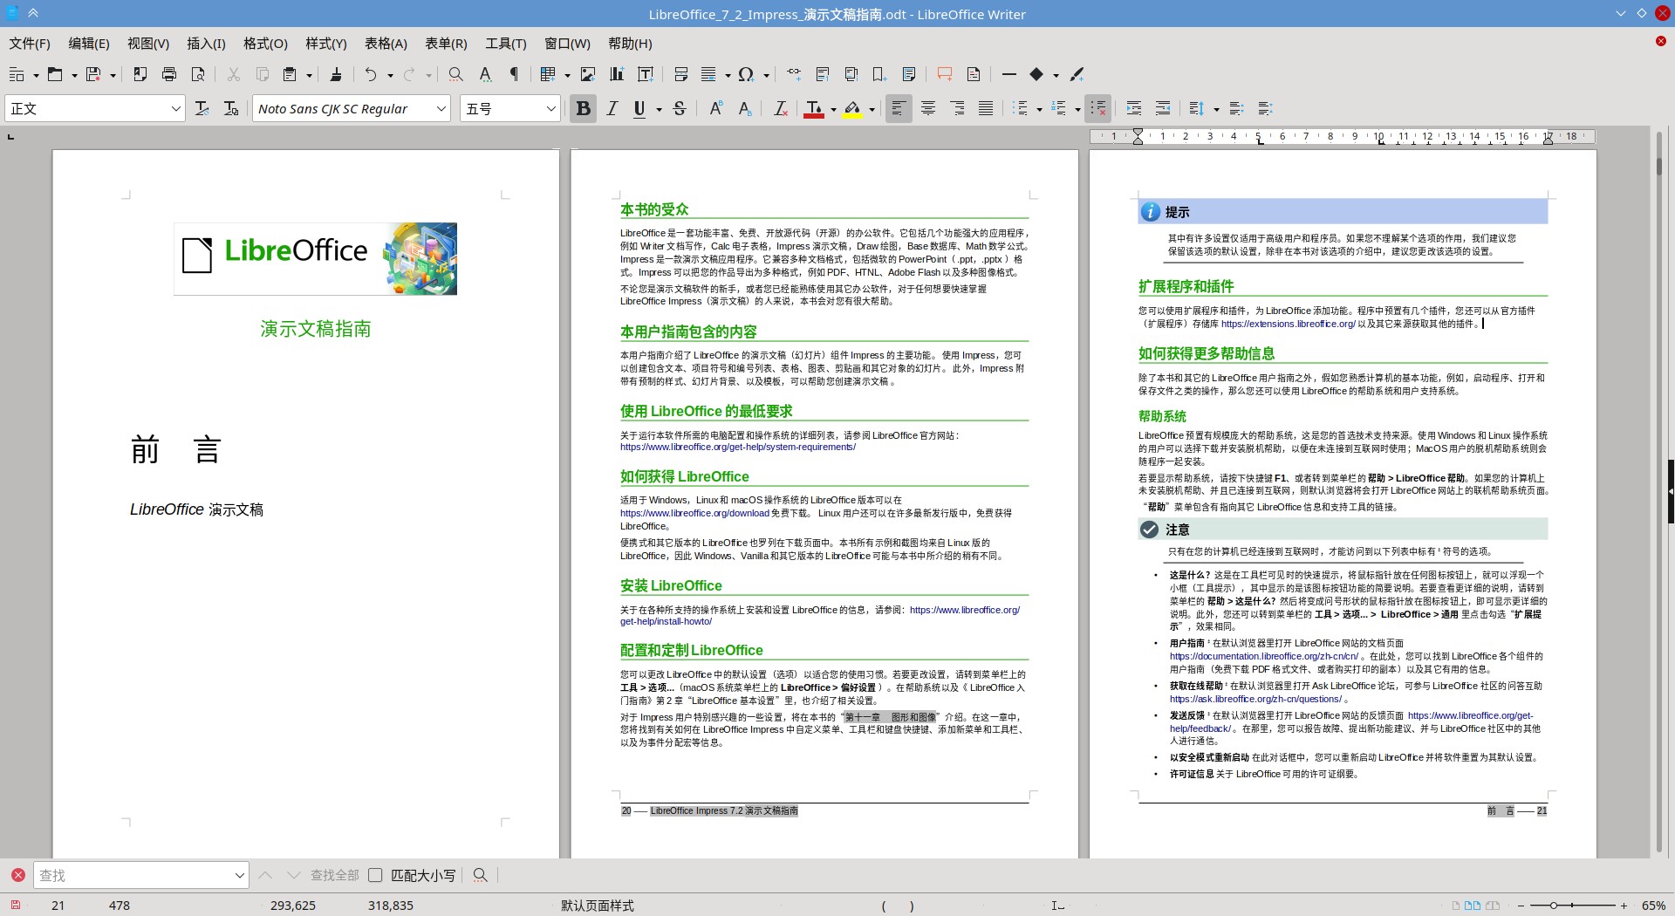Click Update Selected Style icon
Screen dimensions: 1675x916
pyautogui.click(x=202, y=108)
